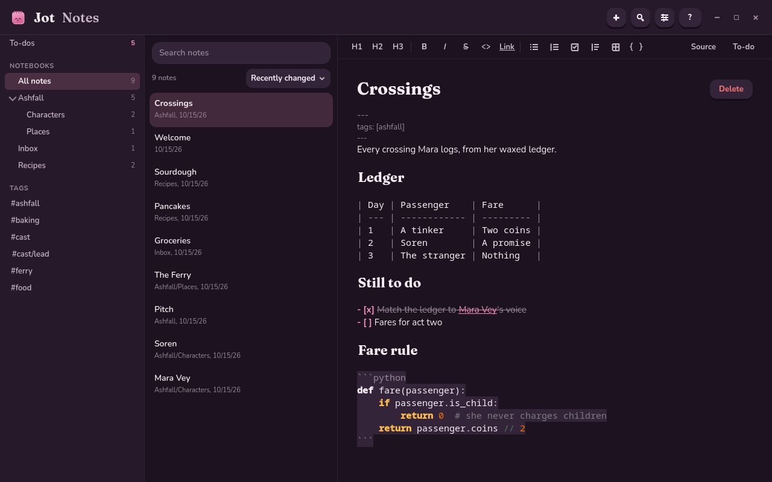
Task: Click the Search notes field
Action: [x=241, y=53]
